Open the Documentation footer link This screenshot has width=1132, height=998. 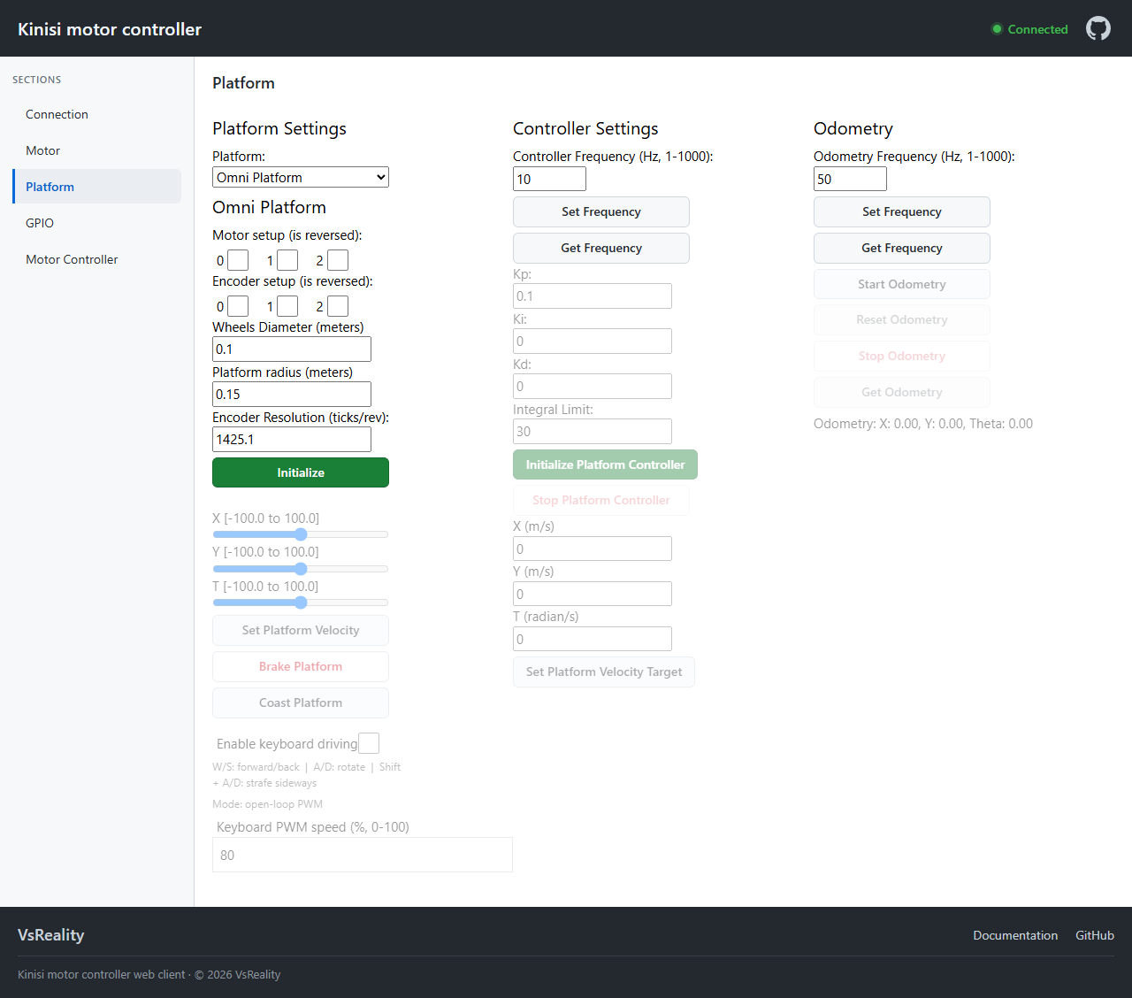pyautogui.click(x=1015, y=935)
